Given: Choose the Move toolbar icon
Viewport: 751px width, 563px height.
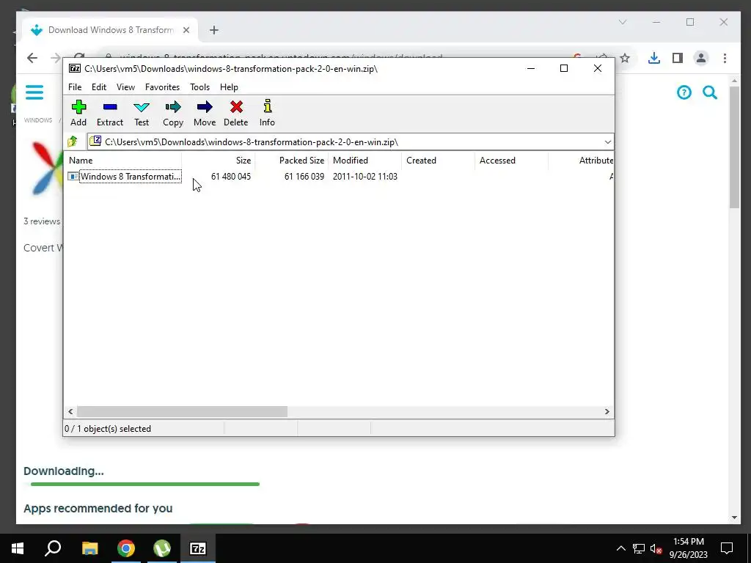Looking at the screenshot, I should click(x=205, y=113).
